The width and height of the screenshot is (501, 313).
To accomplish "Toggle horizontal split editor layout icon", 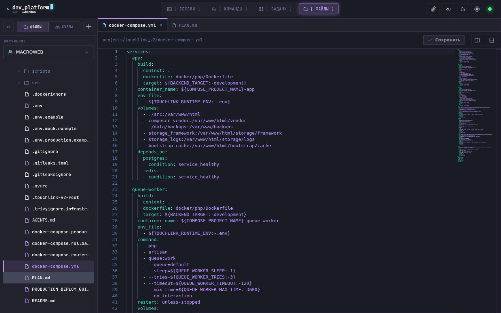I will pyautogui.click(x=492, y=40).
